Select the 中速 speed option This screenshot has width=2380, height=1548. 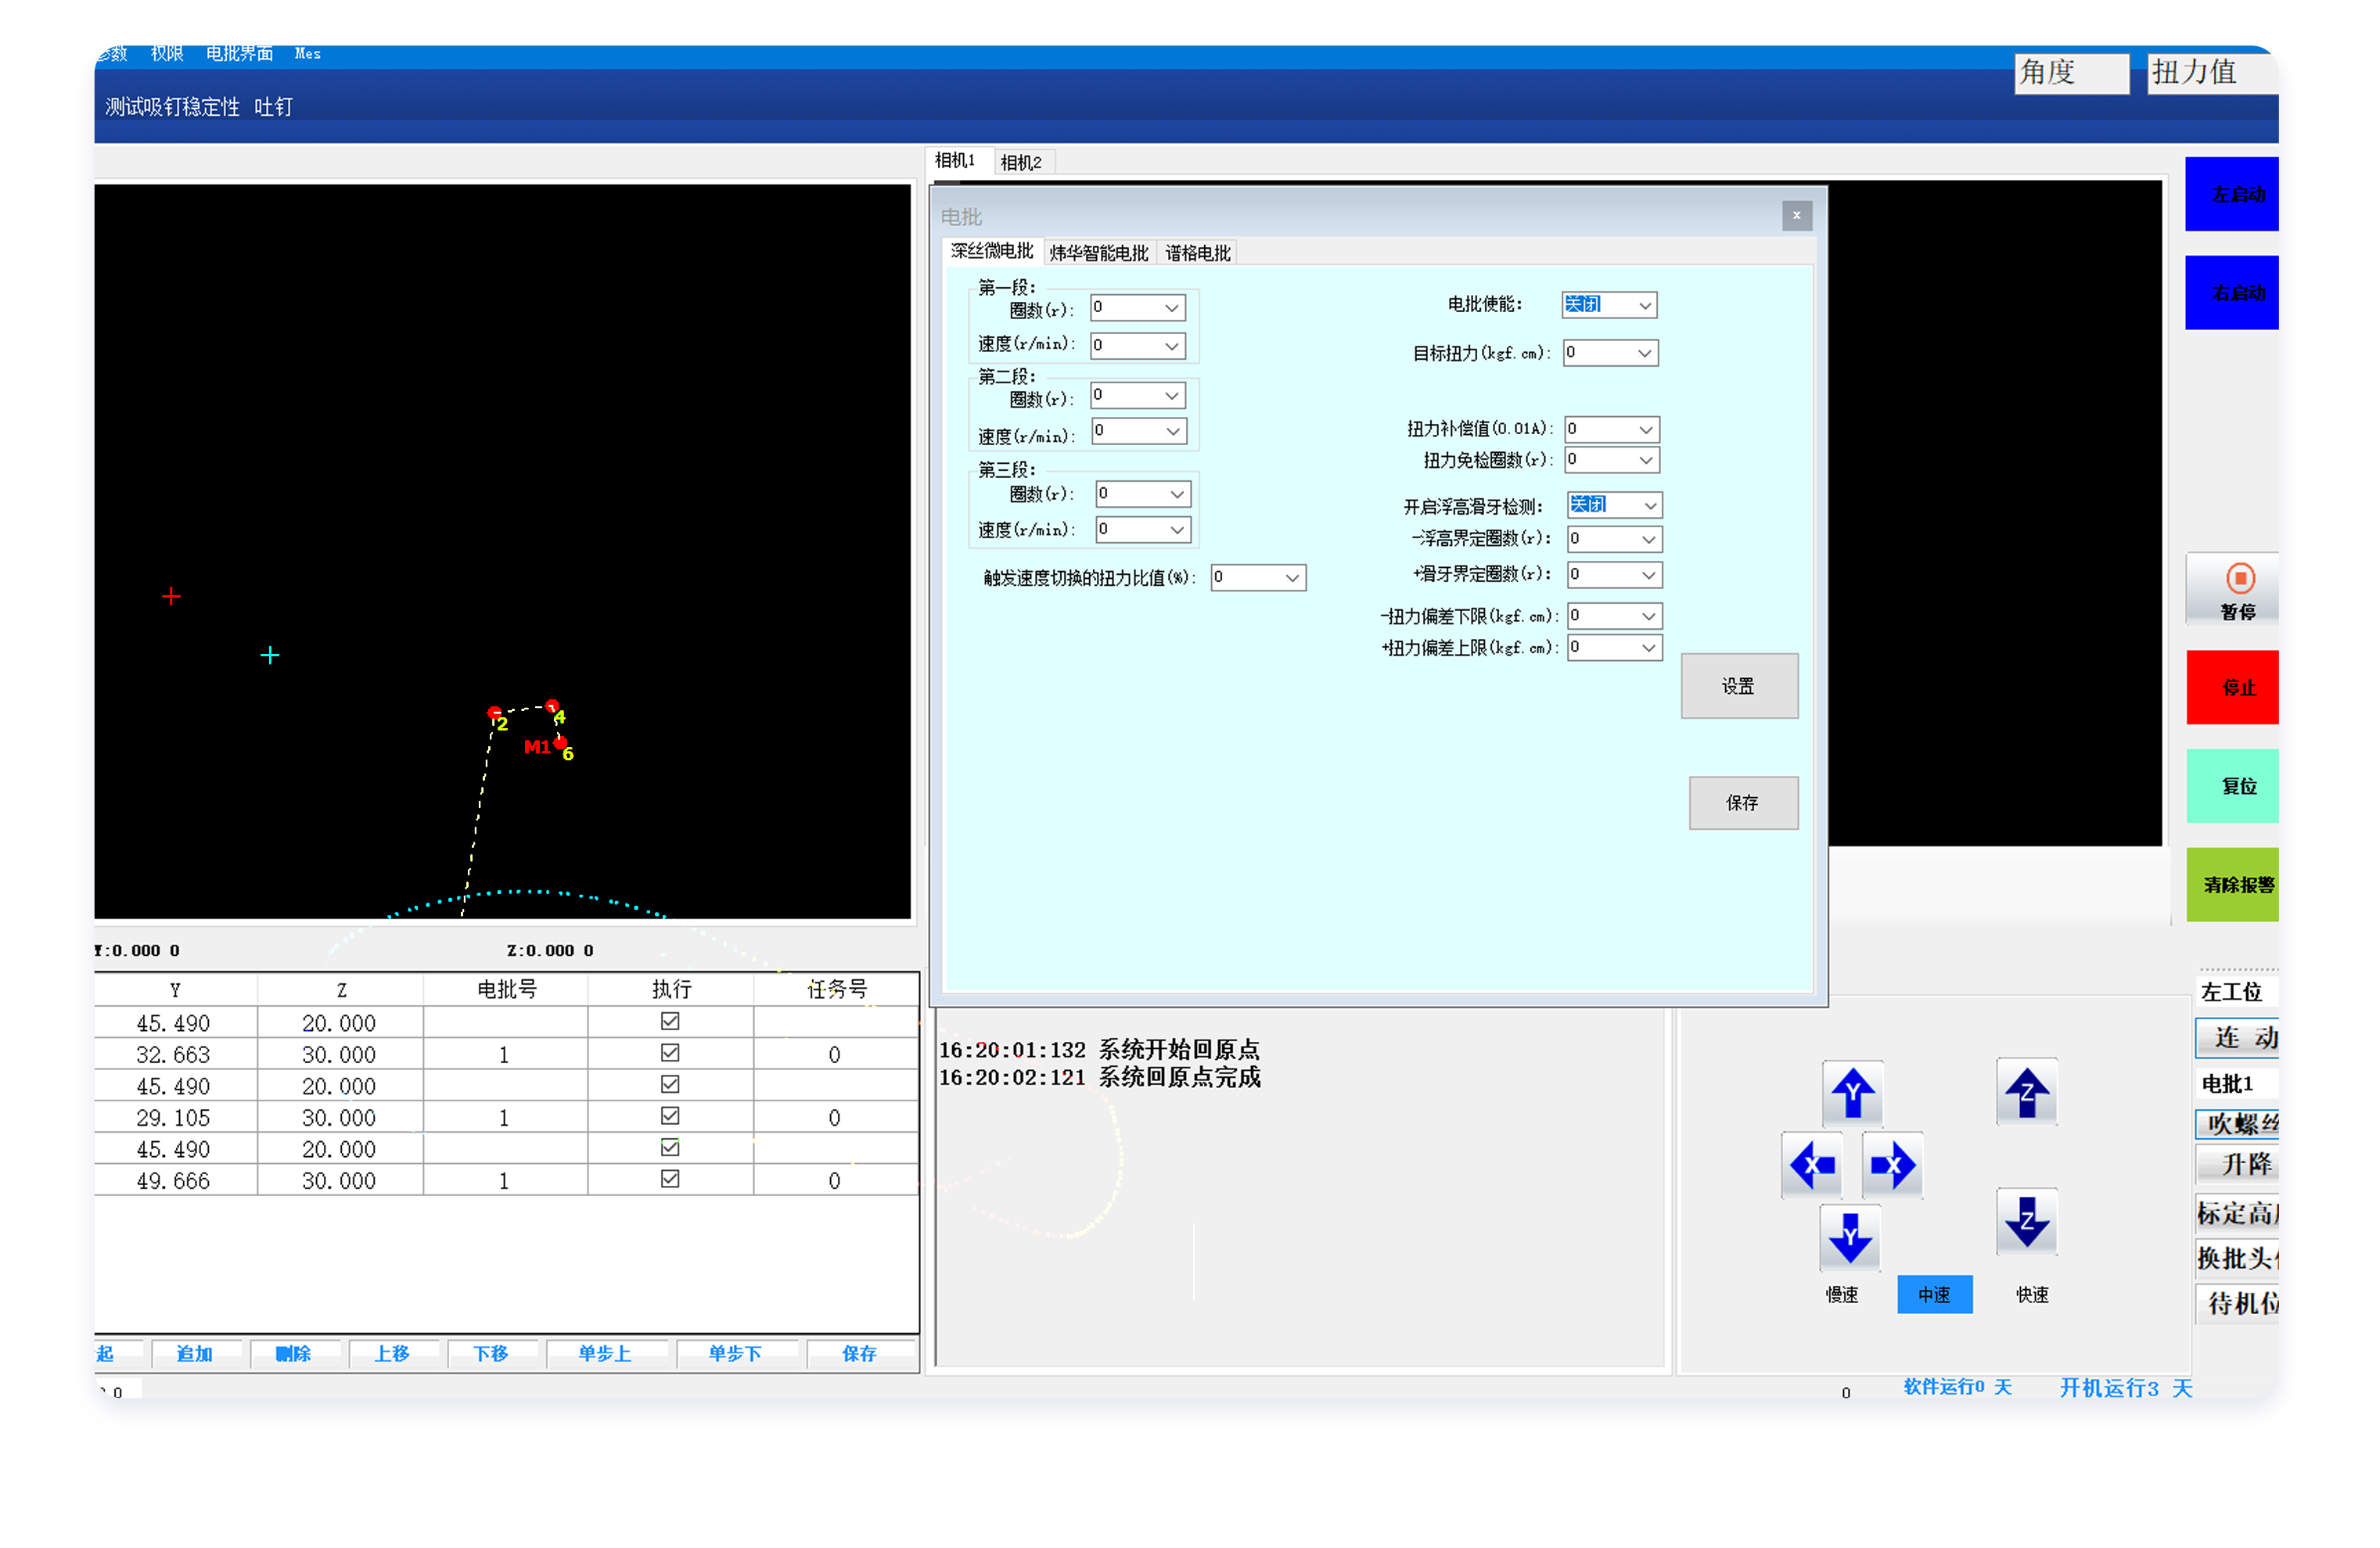pos(1933,1294)
